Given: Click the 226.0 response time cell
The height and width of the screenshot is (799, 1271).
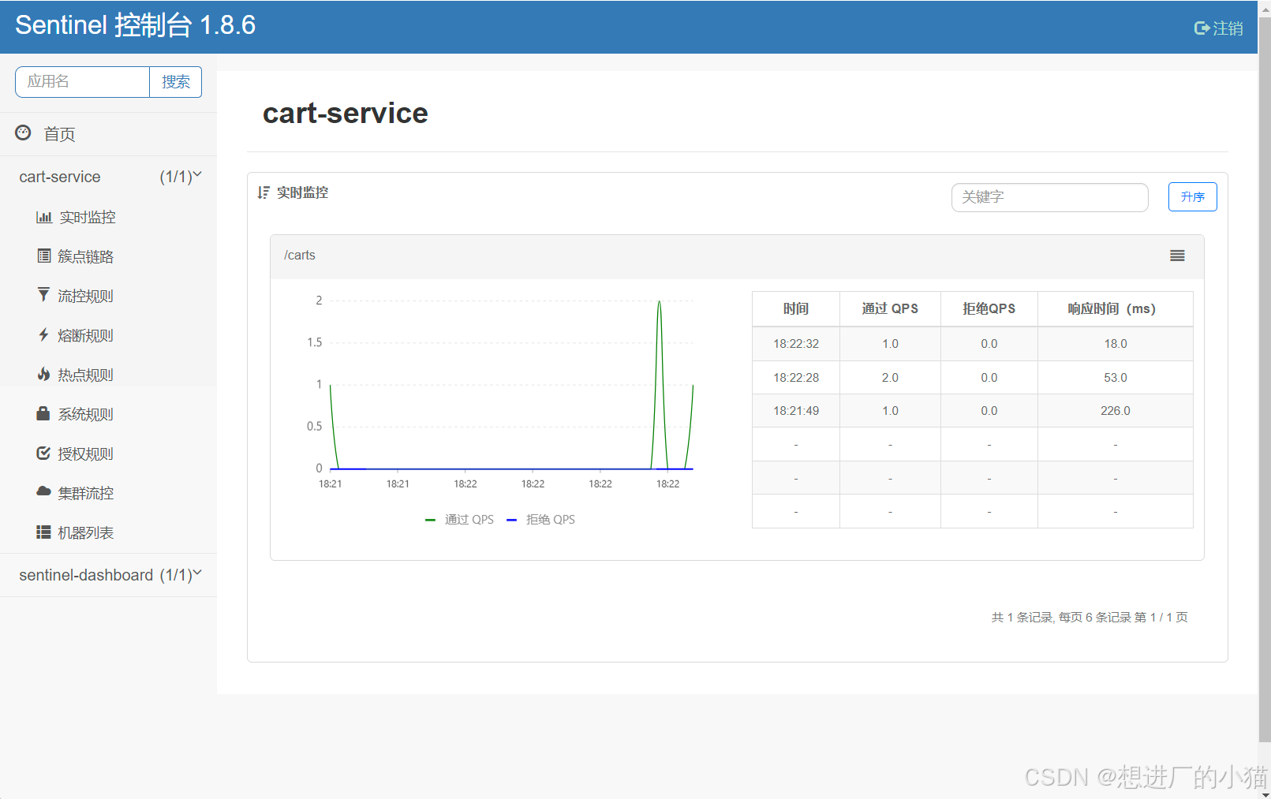Looking at the screenshot, I should pyautogui.click(x=1115, y=411).
